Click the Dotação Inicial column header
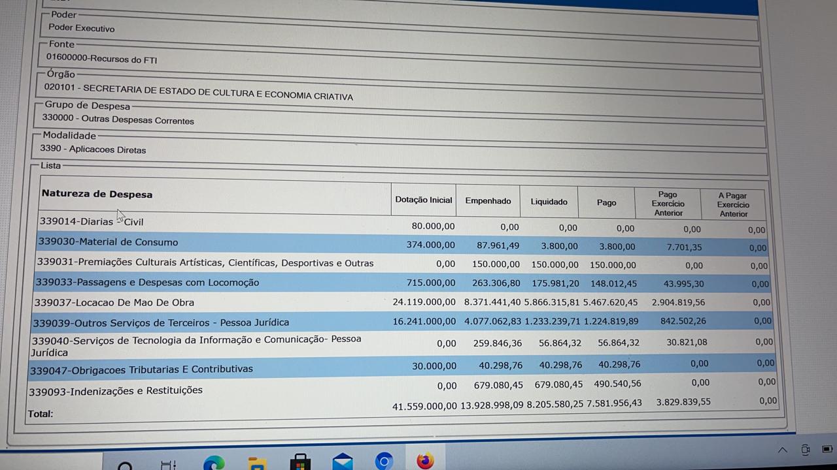Viewport: 837px width, 470px height. pyautogui.click(x=423, y=200)
